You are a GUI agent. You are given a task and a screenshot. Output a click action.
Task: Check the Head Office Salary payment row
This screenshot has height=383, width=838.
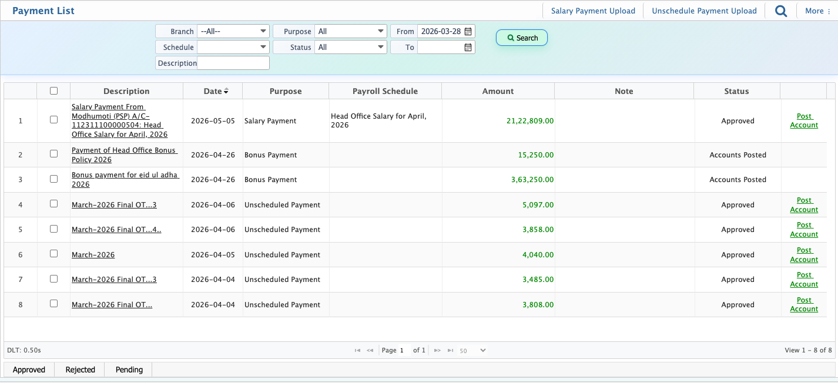click(54, 120)
